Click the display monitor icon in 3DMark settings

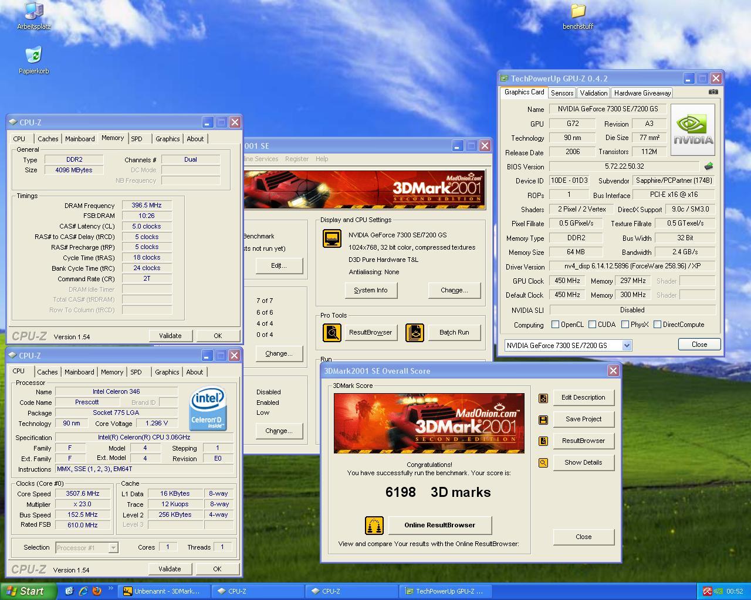click(332, 238)
